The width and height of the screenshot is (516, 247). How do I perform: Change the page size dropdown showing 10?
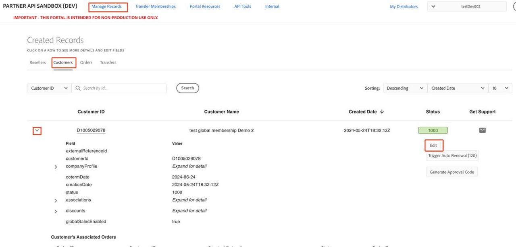500,88
